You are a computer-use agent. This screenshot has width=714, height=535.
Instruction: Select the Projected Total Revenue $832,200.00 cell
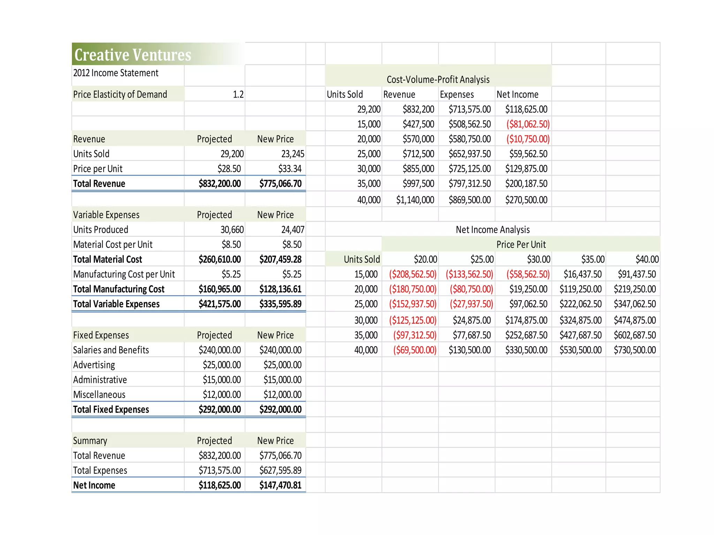click(x=220, y=184)
